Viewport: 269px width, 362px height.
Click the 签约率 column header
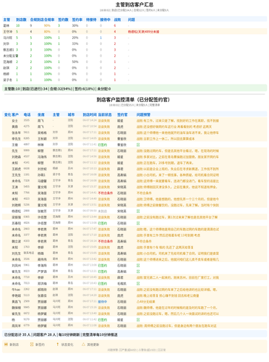click(x=77, y=20)
